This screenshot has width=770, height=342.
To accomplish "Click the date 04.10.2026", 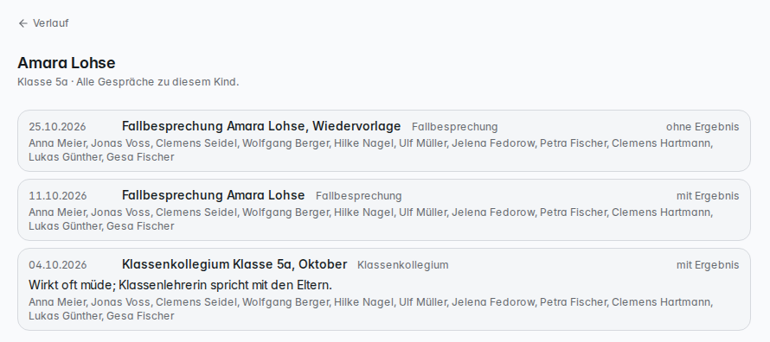I will pyautogui.click(x=57, y=265).
